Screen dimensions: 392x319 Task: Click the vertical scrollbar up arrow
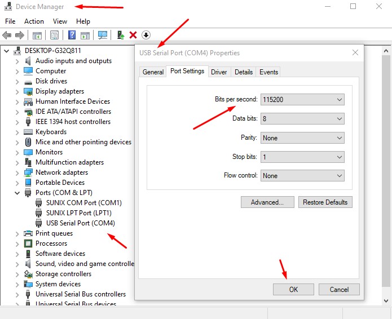pos(386,51)
